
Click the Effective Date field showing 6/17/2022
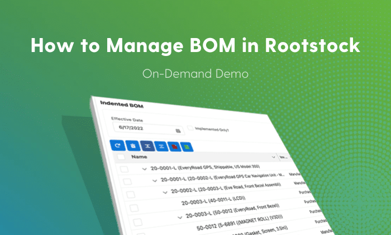149,129
